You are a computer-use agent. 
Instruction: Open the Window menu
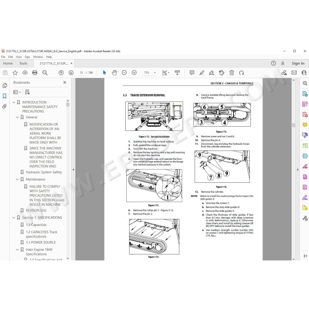38,57
